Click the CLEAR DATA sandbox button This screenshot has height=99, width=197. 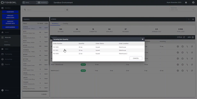(10, 12)
